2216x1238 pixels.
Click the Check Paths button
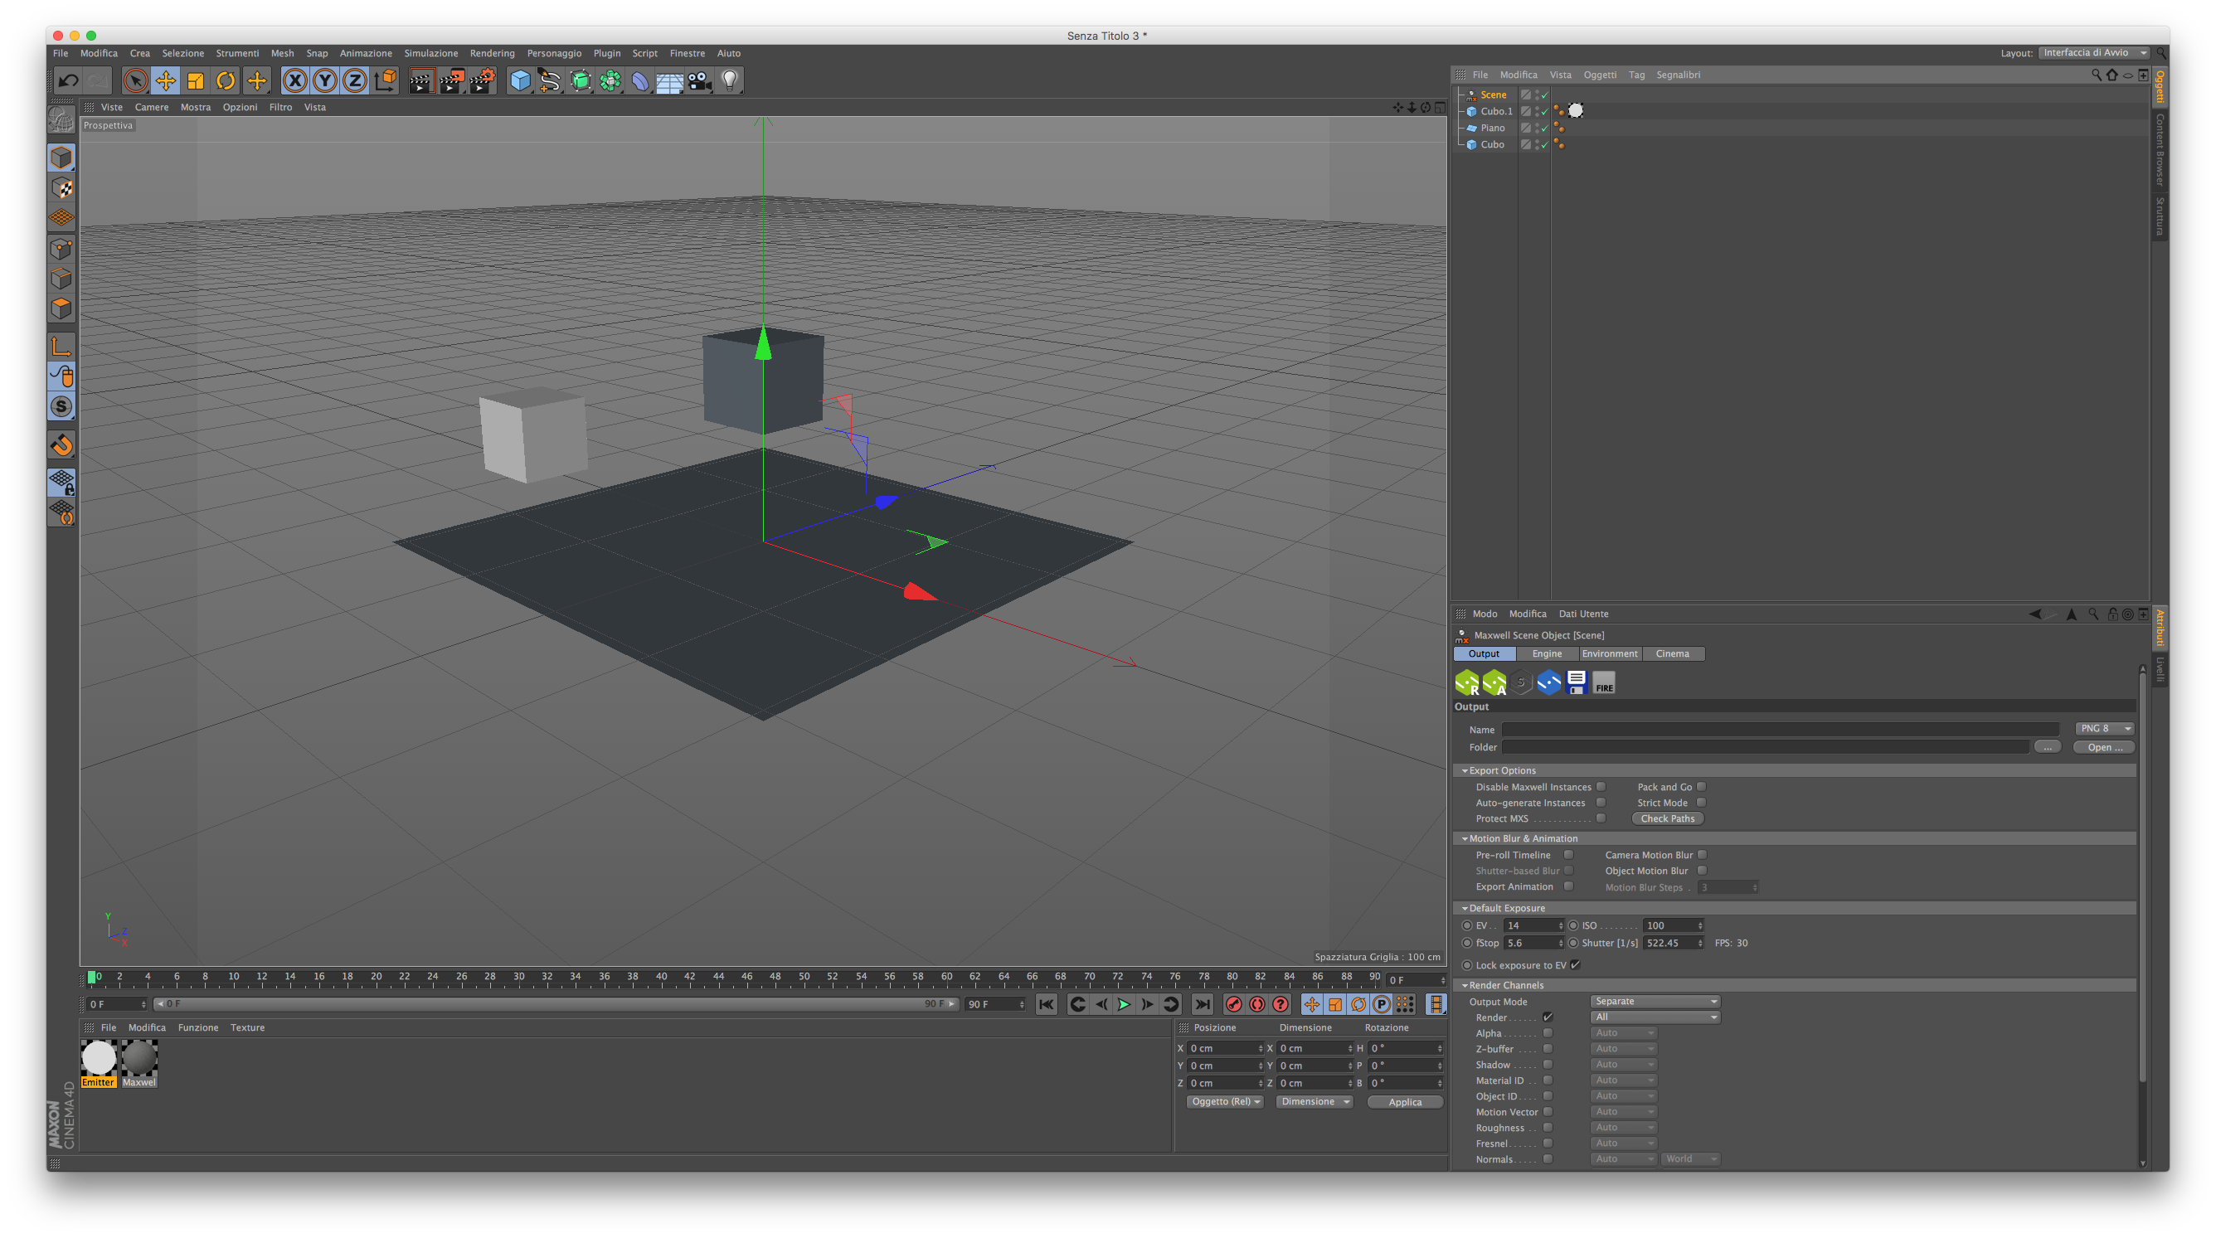click(1666, 818)
